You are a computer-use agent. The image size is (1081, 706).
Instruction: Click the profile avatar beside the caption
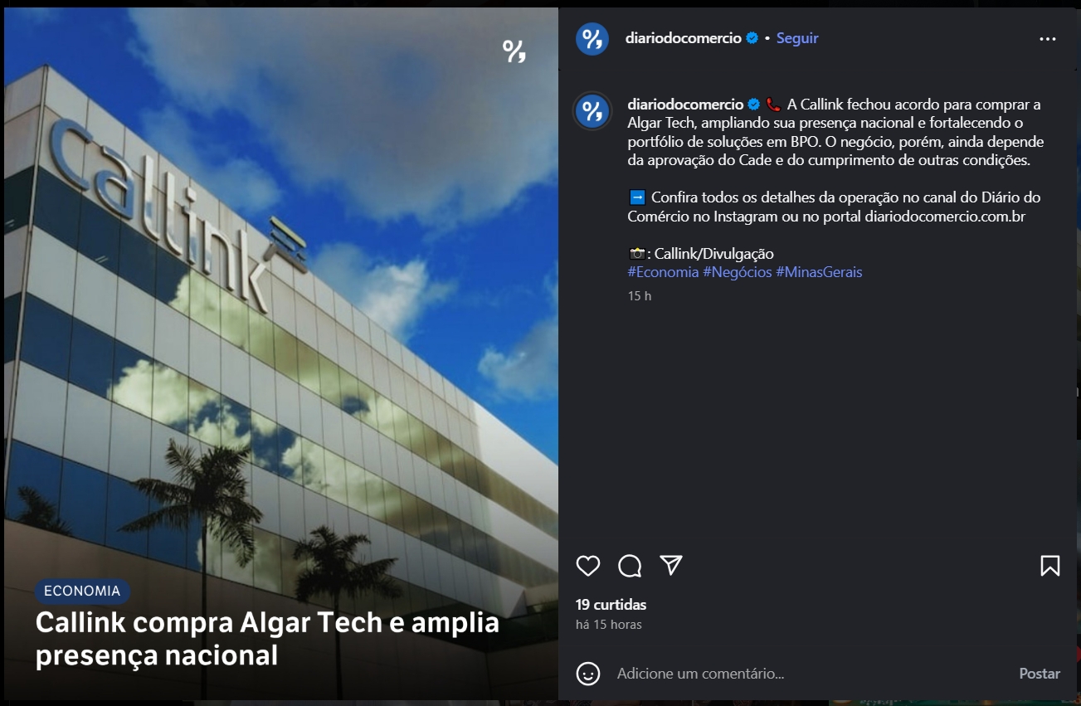592,111
